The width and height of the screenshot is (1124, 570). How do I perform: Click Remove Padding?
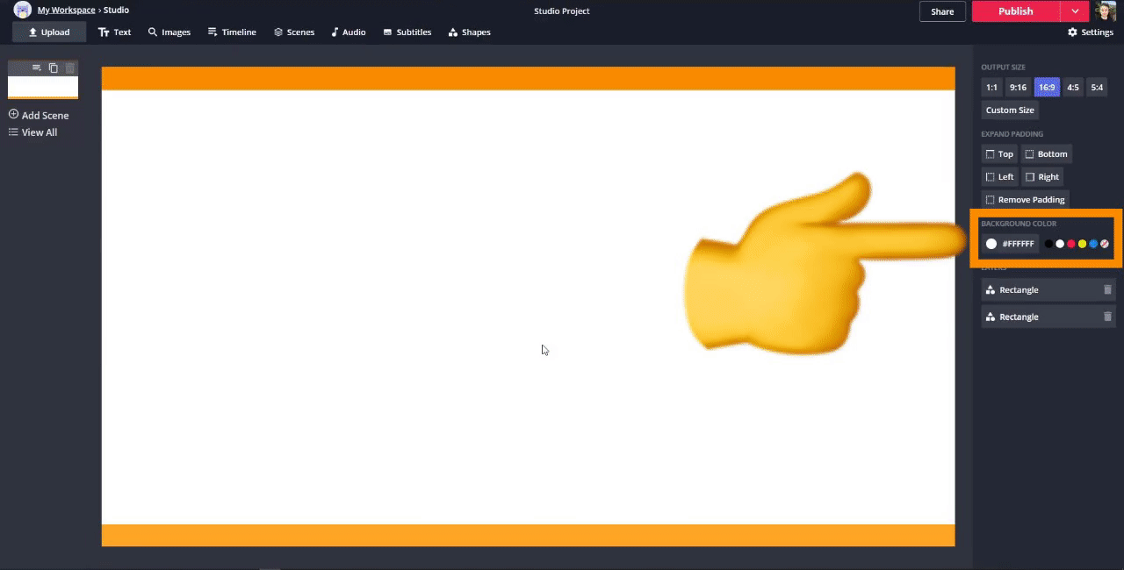1025,200
